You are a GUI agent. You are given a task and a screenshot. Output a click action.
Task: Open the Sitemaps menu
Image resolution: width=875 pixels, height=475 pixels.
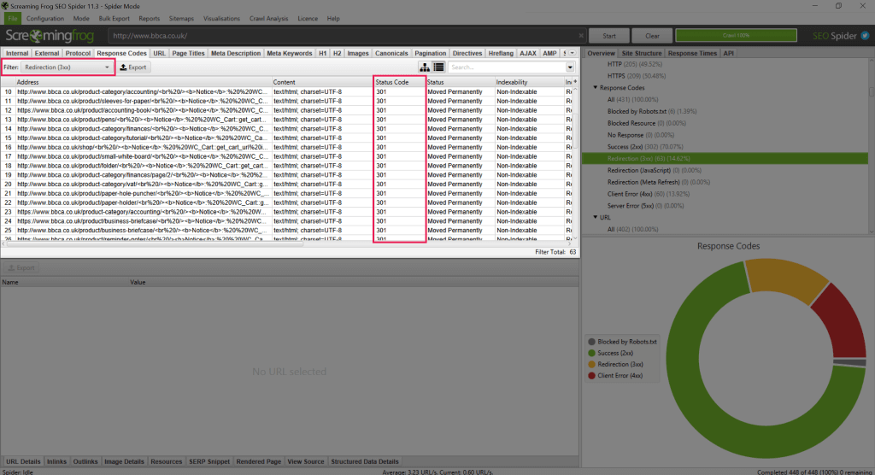click(x=181, y=19)
